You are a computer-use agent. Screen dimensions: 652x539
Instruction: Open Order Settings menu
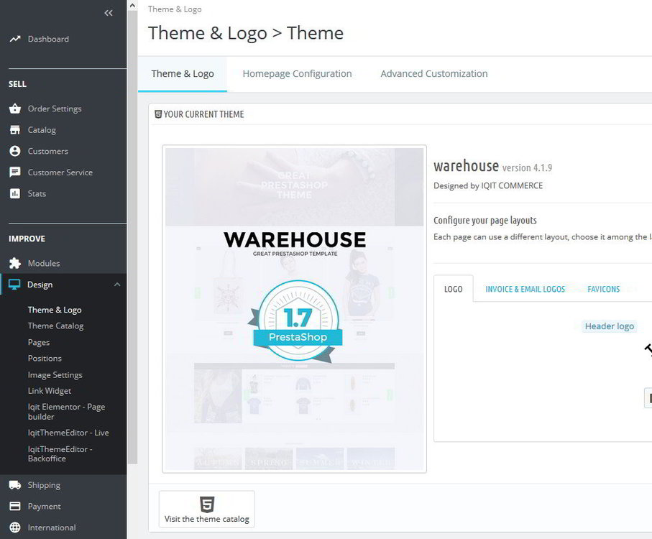tap(55, 109)
